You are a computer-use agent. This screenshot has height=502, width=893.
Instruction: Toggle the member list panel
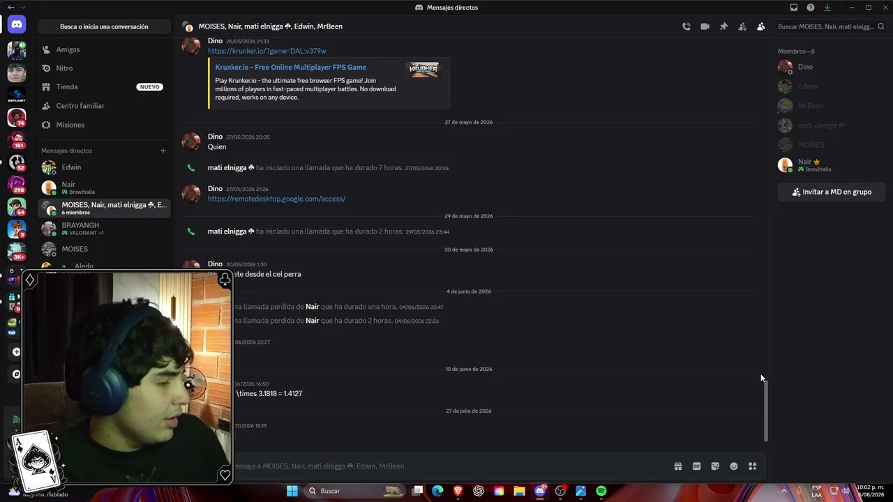[760, 26]
